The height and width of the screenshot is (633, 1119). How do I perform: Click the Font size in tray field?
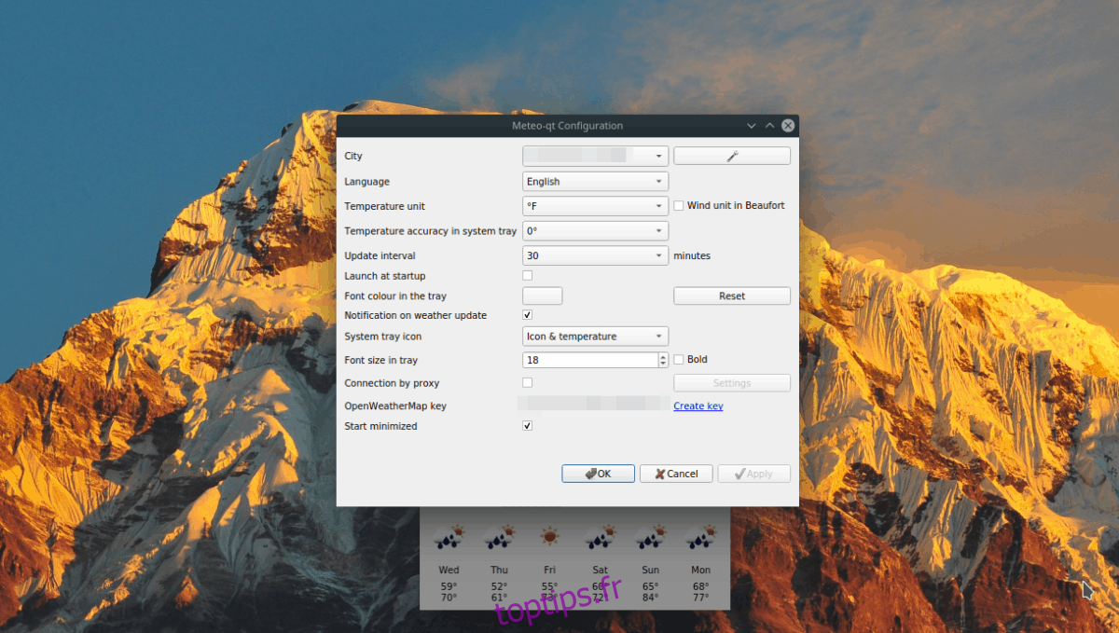tap(589, 360)
